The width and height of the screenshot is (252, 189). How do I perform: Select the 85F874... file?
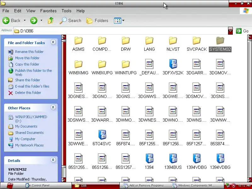pyautogui.click(x=126, y=138)
